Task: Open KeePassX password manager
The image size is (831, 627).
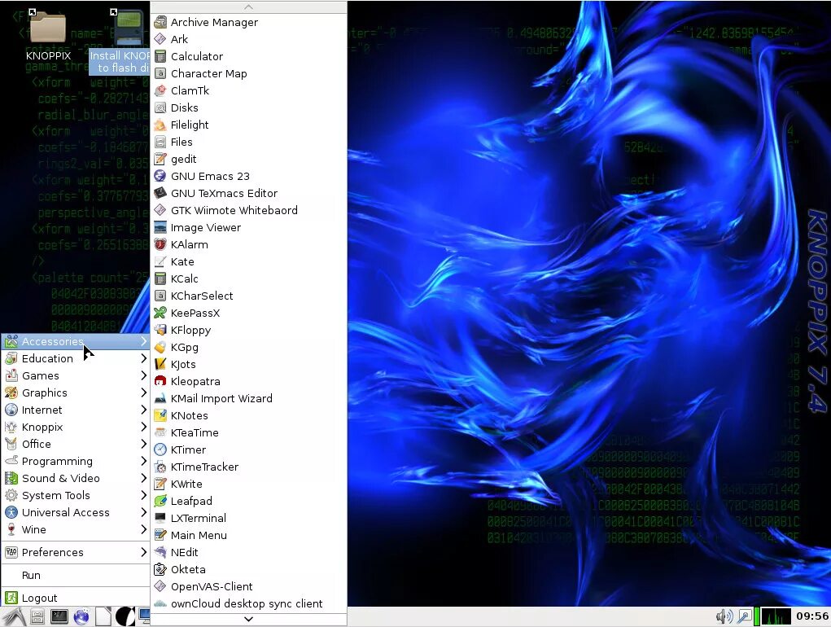Action: (x=248, y=313)
